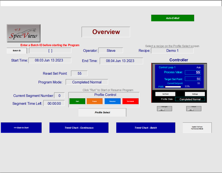The width and height of the screenshot is (222, 173).
Task: Open the Profile Select screen
Action: 102,113
